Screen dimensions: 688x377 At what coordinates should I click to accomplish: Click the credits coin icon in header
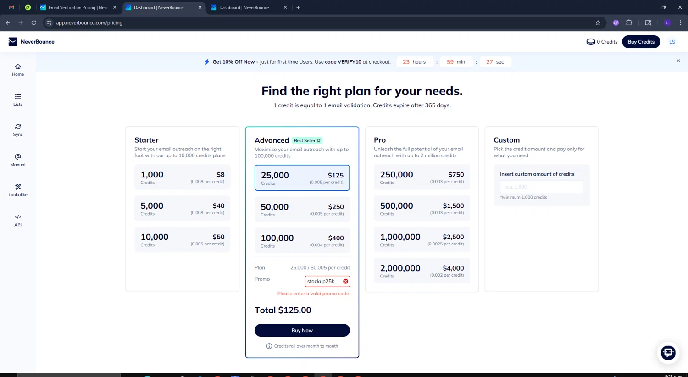[x=590, y=42]
